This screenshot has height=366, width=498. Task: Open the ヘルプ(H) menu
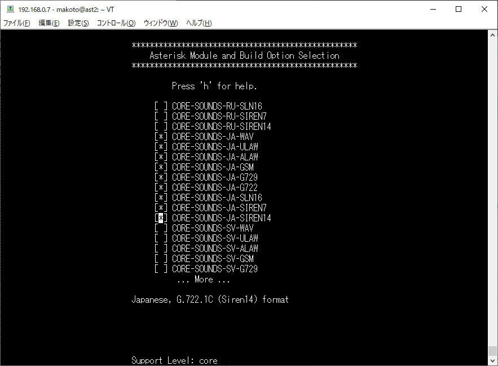coord(199,23)
